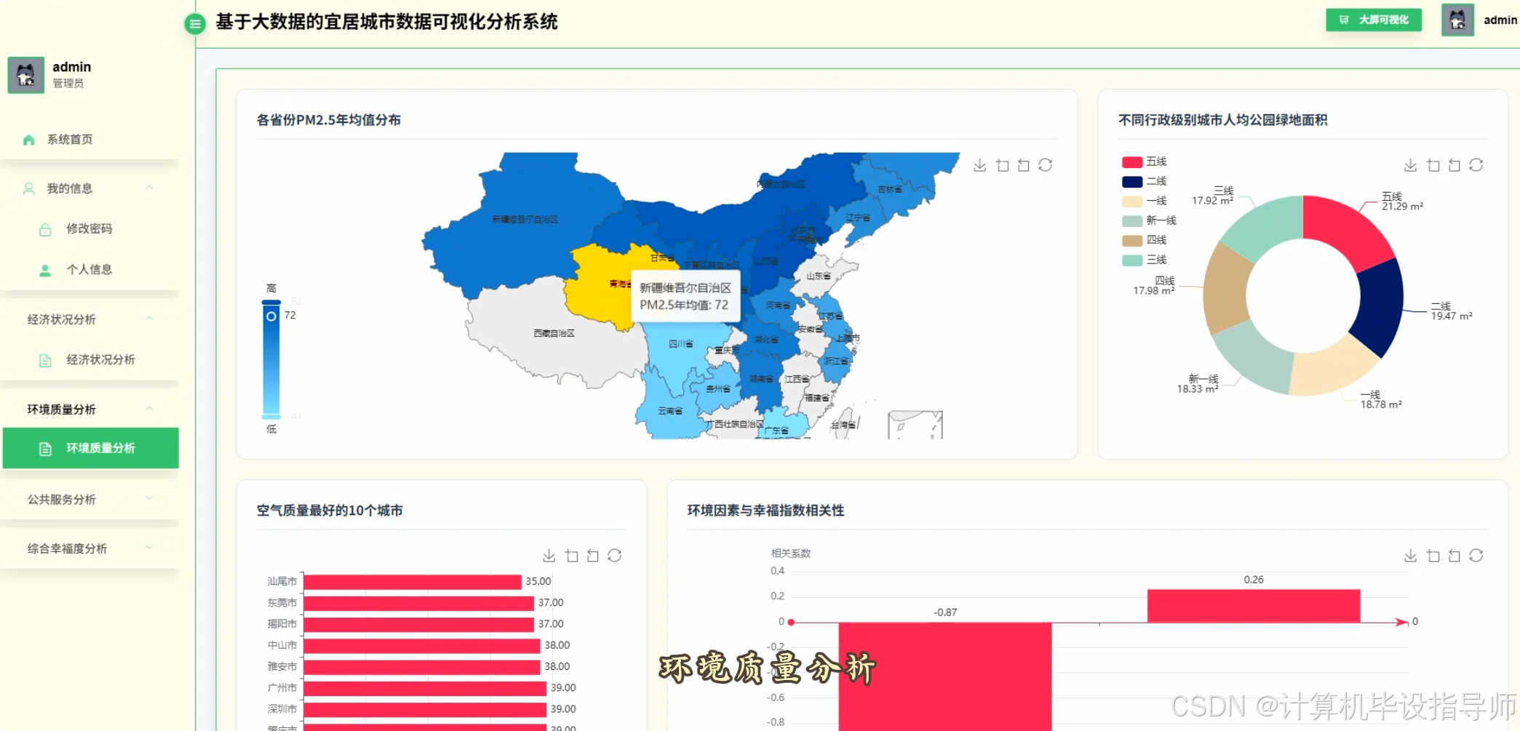The image size is (1520, 731).
Task: Download the correlation chart image
Action: click(1411, 556)
